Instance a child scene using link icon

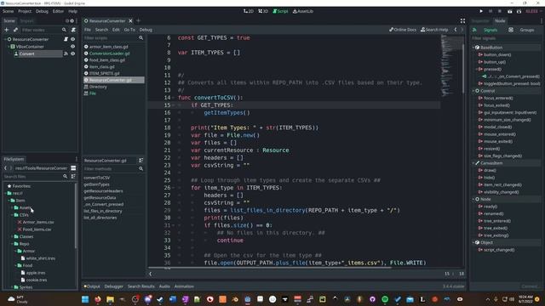click(15, 30)
